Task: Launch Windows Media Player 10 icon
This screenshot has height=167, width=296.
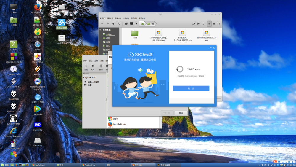Action: tap(38, 84)
